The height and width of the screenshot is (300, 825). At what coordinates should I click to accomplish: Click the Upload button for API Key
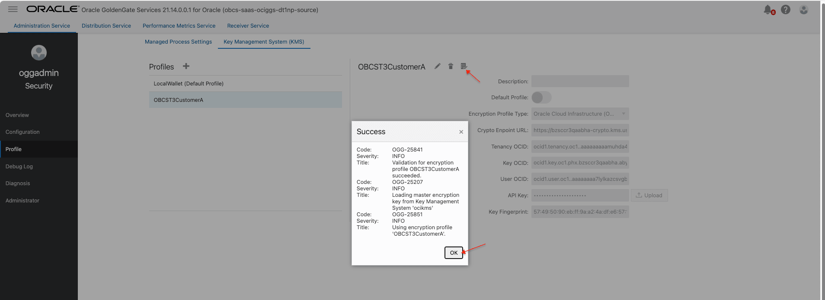pos(649,196)
